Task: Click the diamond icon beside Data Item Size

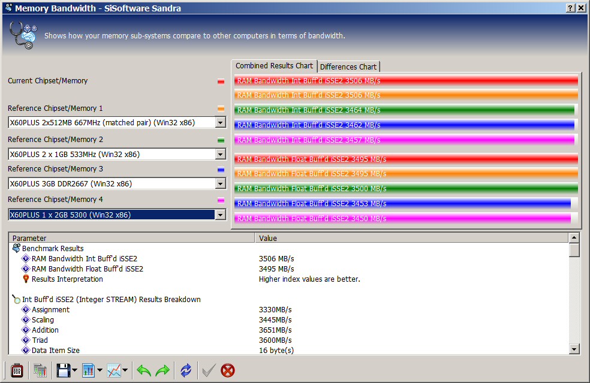Action: 26,350
